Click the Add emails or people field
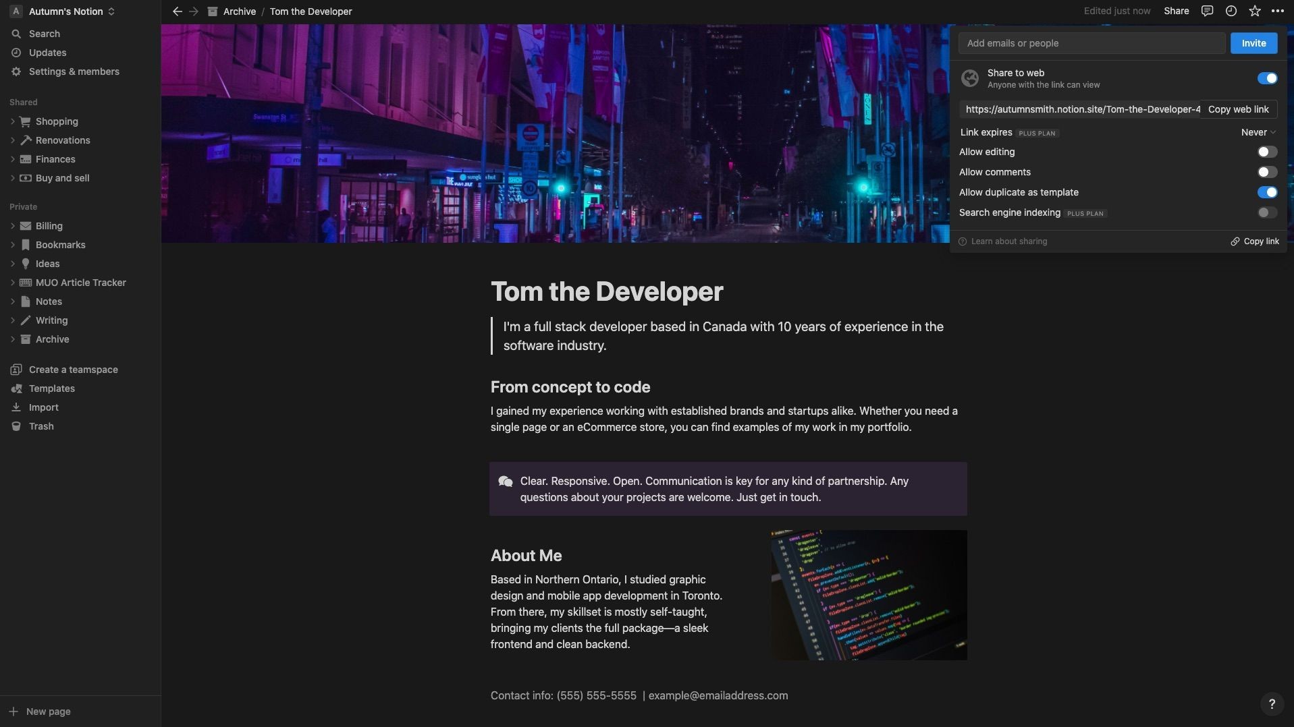The width and height of the screenshot is (1294, 727). [x=1091, y=43]
